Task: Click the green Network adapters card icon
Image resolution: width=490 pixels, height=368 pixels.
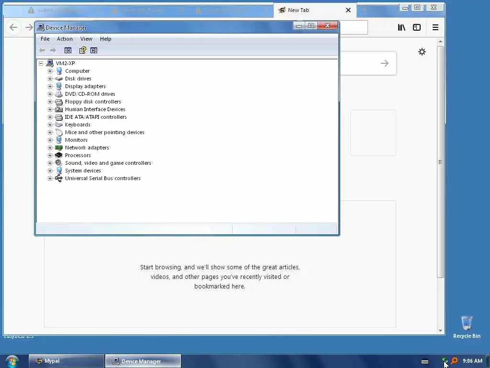Action: (x=59, y=148)
